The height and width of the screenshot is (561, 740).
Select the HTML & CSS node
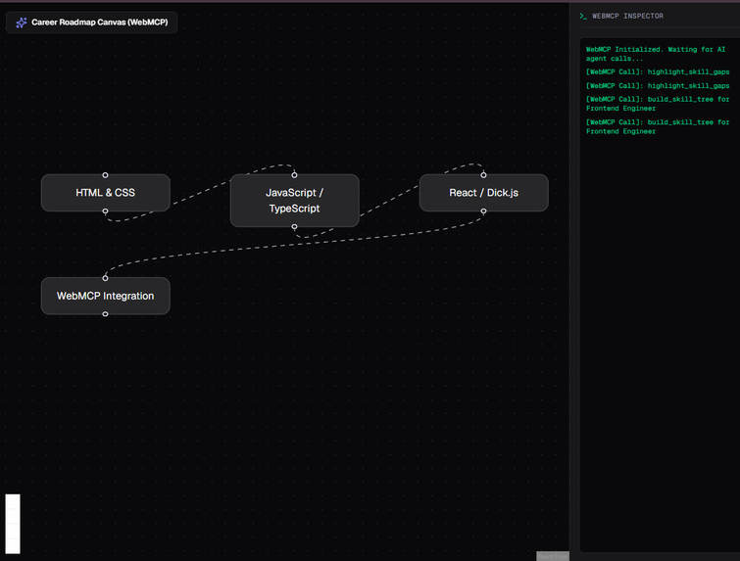[x=105, y=193]
